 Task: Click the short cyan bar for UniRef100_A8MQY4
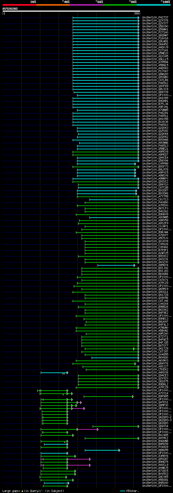116,265
